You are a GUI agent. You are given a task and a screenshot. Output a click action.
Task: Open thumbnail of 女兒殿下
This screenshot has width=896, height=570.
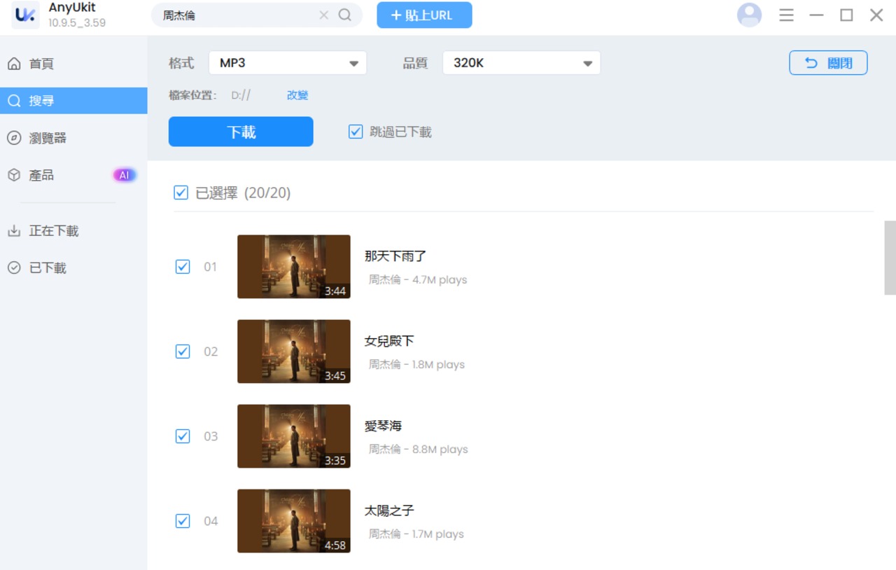(294, 352)
